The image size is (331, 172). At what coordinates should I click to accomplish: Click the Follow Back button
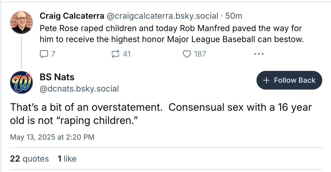tap(289, 80)
